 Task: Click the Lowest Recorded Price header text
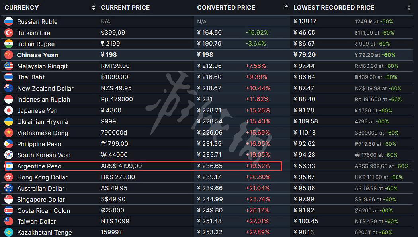click(x=334, y=8)
